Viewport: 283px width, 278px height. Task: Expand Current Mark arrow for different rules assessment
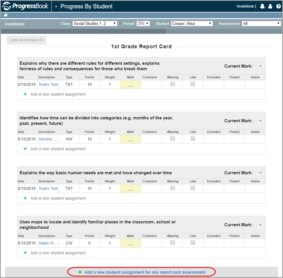pos(260,66)
